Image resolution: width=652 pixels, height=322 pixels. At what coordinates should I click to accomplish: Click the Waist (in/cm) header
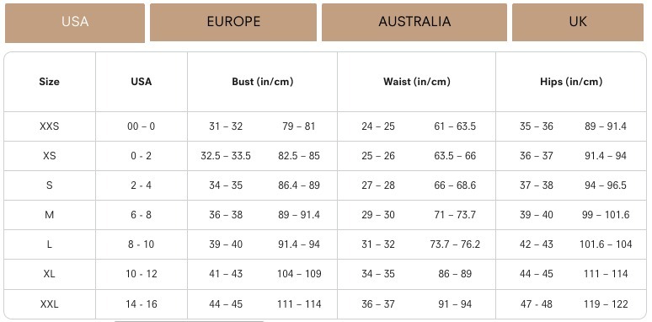coord(417,82)
